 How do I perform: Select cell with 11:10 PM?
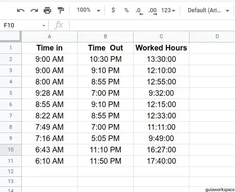coord(105,150)
